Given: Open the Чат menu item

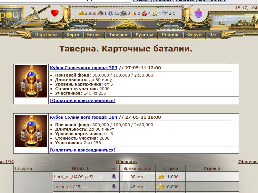Looking at the screenshot, I should [x=213, y=35].
